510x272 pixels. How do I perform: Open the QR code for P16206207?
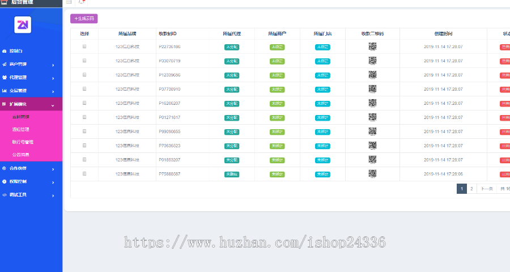coord(372,103)
